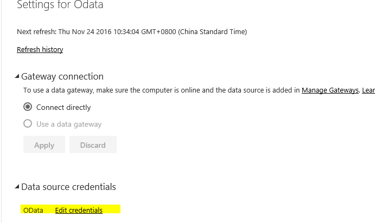Open the Refresh history link

click(x=40, y=50)
